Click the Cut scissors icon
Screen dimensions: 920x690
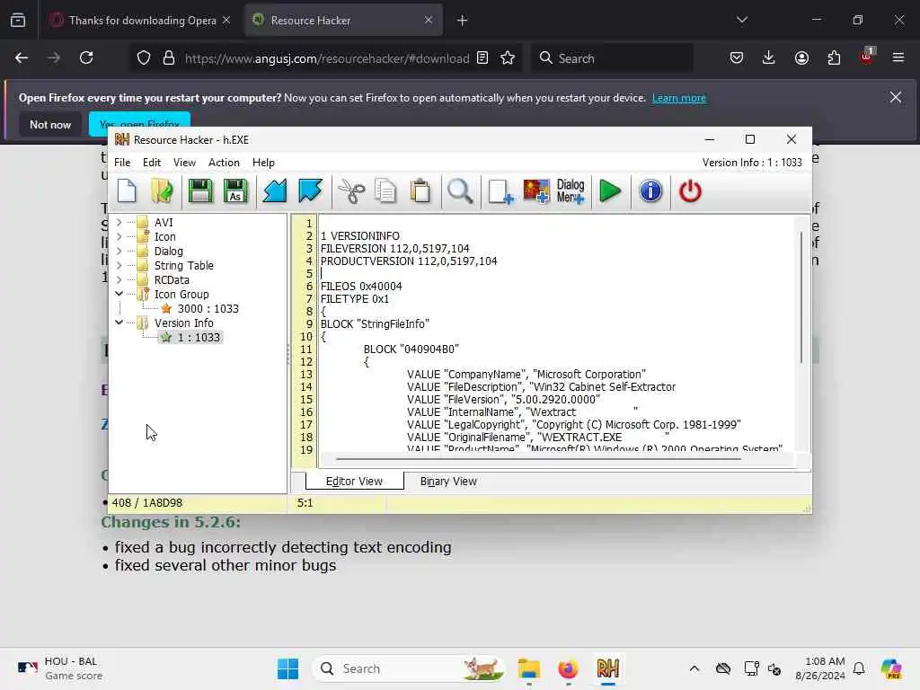351,191
